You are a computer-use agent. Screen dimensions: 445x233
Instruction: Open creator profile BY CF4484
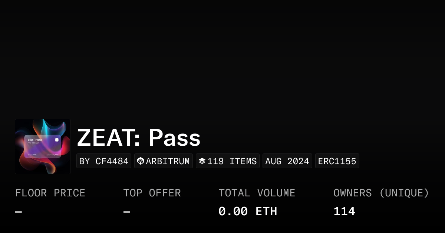[x=104, y=161]
